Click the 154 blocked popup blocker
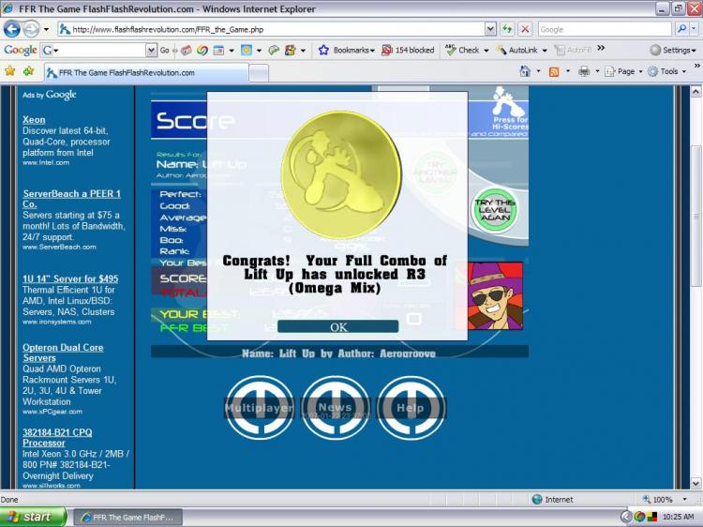 coord(408,51)
